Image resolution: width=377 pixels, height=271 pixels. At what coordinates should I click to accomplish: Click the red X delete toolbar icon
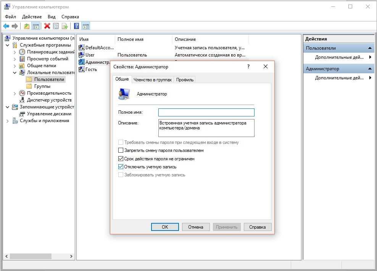pyautogui.click(x=47, y=26)
